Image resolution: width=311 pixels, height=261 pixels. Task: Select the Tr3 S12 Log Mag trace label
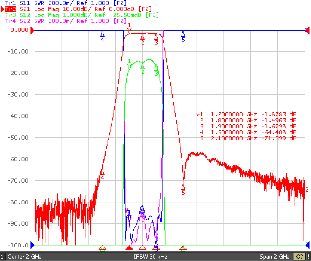pos(82,15)
